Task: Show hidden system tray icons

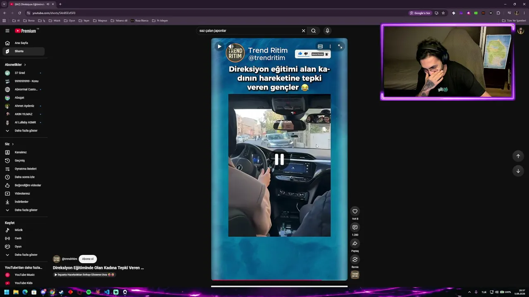Action: (469, 292)
